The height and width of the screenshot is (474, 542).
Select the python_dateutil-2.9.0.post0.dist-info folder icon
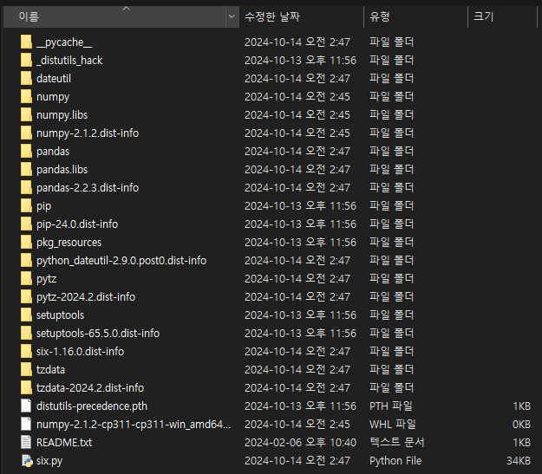(x=26, y=260)
